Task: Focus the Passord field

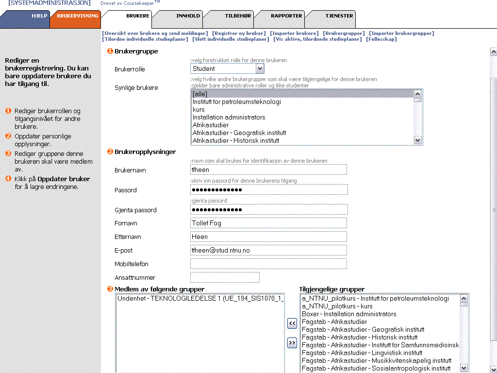Action: (x=269, y=190)
